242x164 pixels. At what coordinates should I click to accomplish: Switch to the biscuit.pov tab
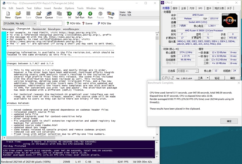pyautogui.click(x=54, y=29)
